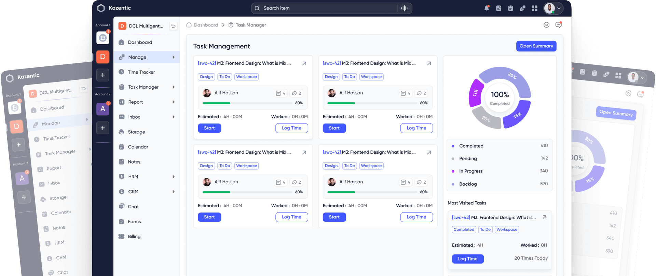Open the Most Visited task's arrow icon

[544, 217]
